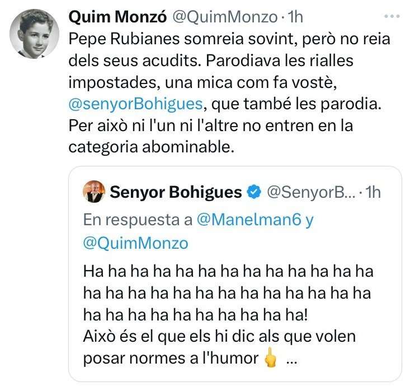
Task: Open Quim Monzó's profile picture
Action: point(33,34)
